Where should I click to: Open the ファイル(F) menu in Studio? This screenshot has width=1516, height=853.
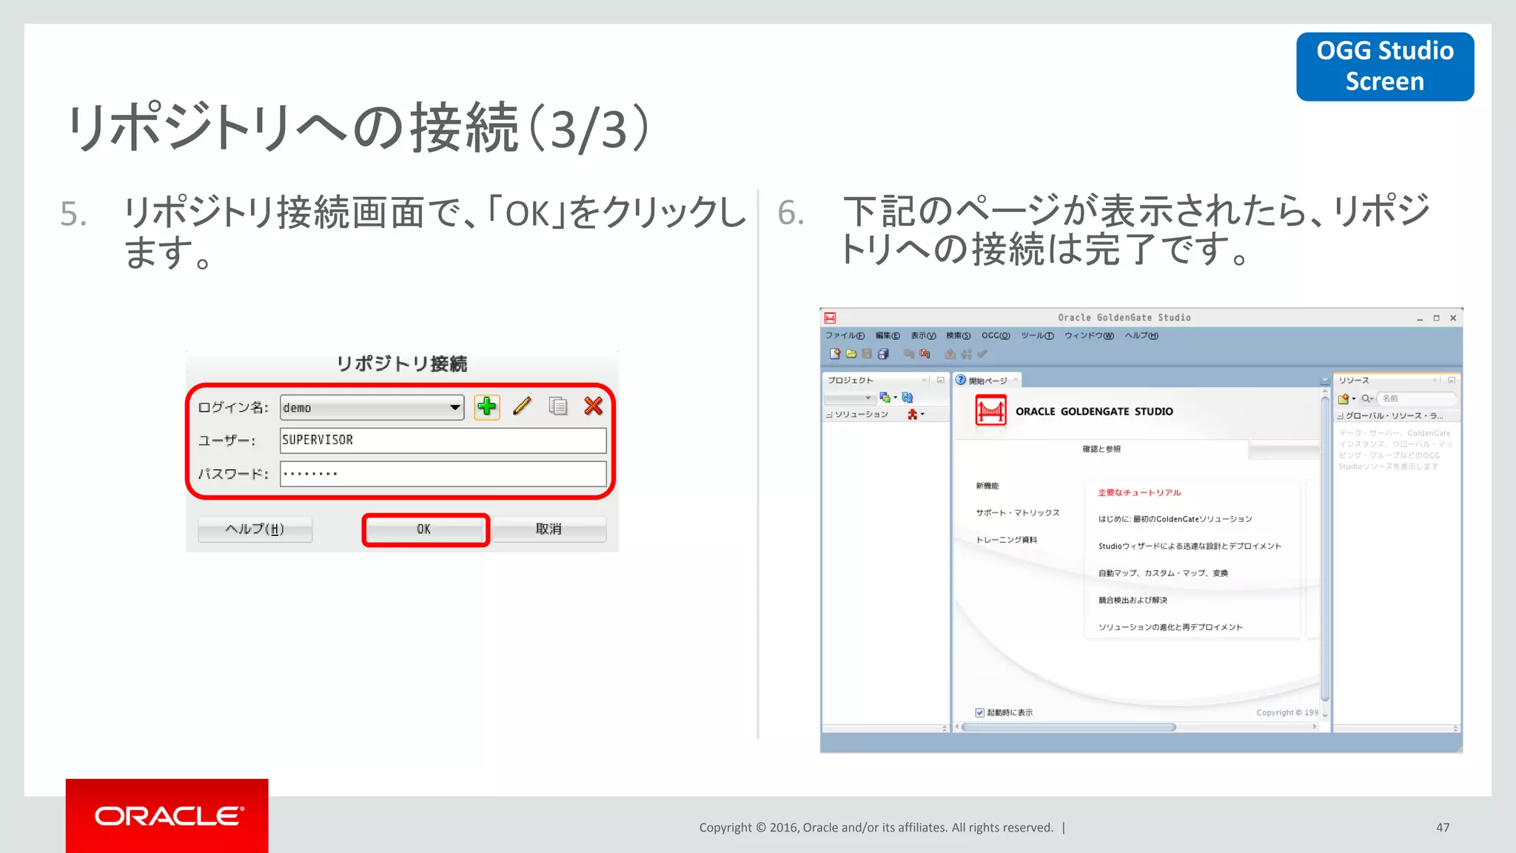click(845, 335)
